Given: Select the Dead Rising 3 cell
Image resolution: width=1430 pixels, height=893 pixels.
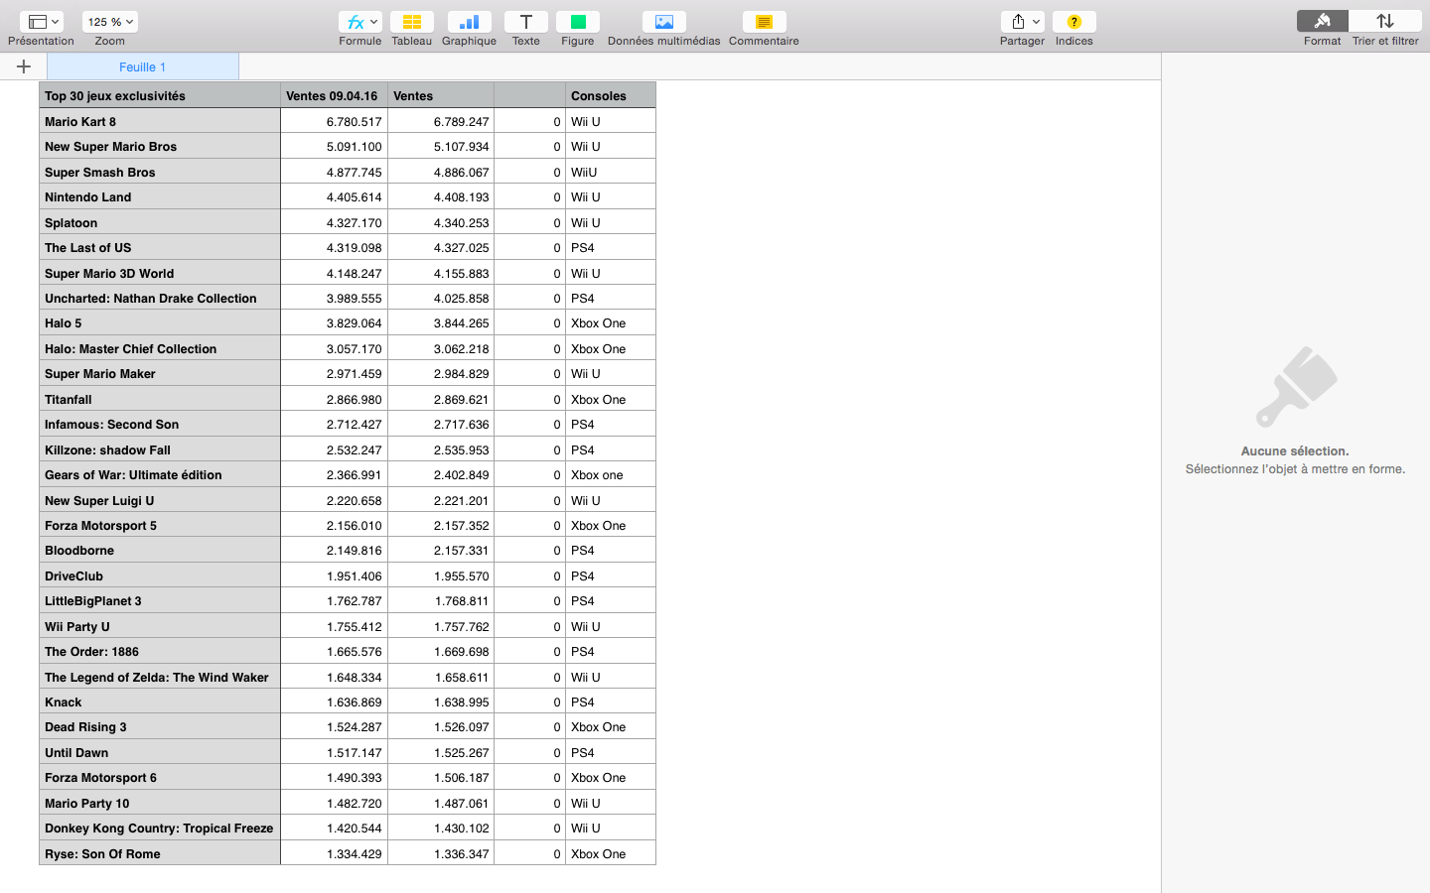Looking at the screenshot, I should click(160, 726).
